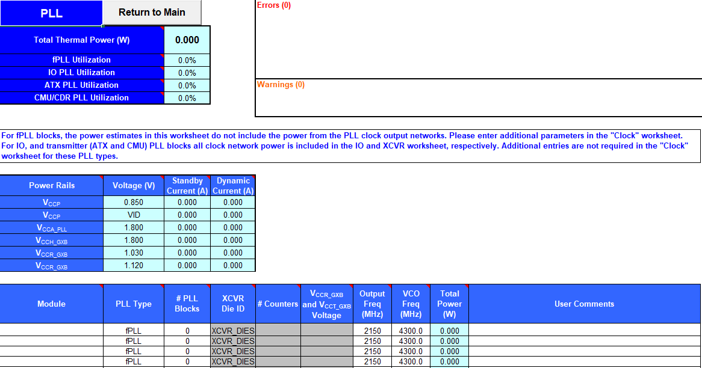The image size is (702, 368).
Task: Click the ATX PLL Utilization percentage value
Action: point(187,85)
